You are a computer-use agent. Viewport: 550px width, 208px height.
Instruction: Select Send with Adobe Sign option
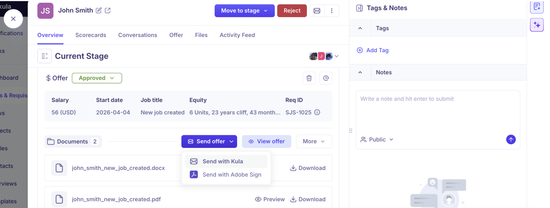pos(232,175)
